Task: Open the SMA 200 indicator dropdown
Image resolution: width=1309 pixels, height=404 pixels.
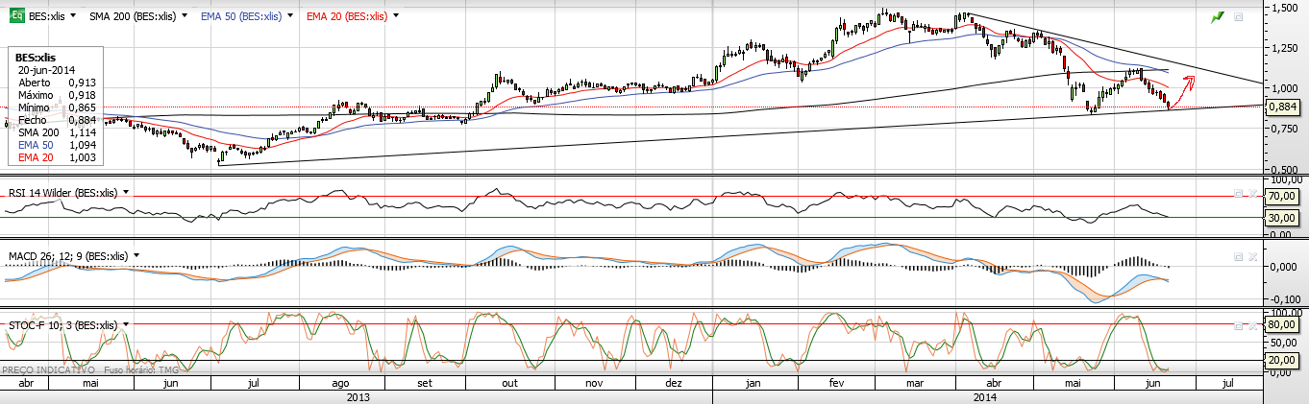Action: click(x=185, y=17)
